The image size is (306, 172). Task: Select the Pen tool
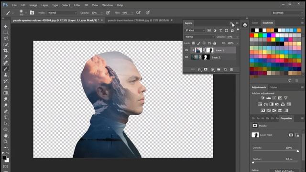click(5, 111)
